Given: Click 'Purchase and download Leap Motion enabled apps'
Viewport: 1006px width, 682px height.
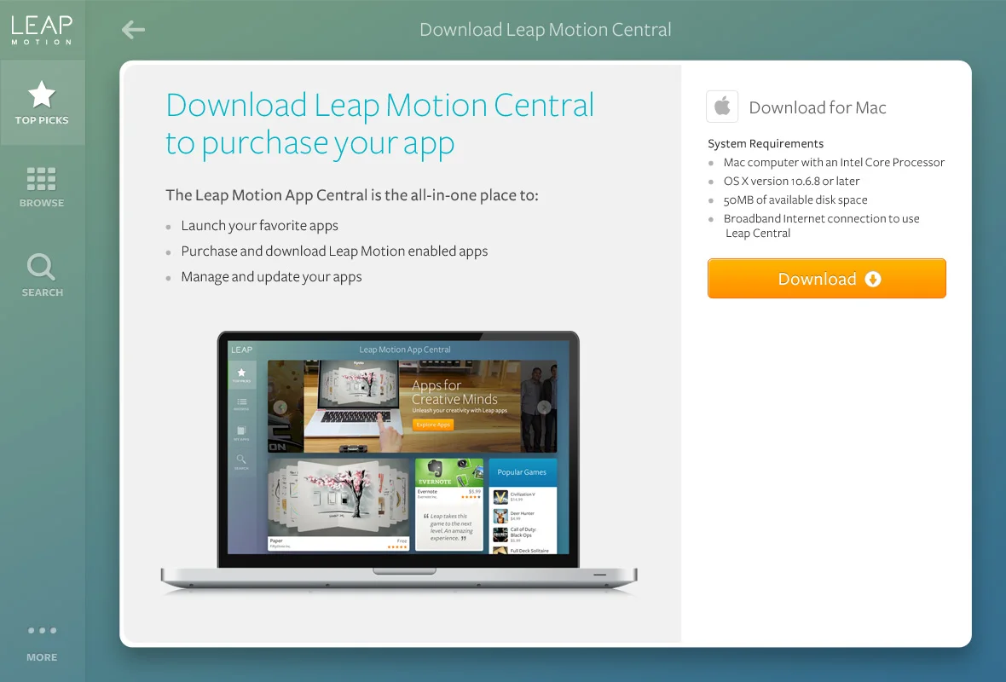Looking at the screenshot, I should pyautogui.click(x=334, y=251).
